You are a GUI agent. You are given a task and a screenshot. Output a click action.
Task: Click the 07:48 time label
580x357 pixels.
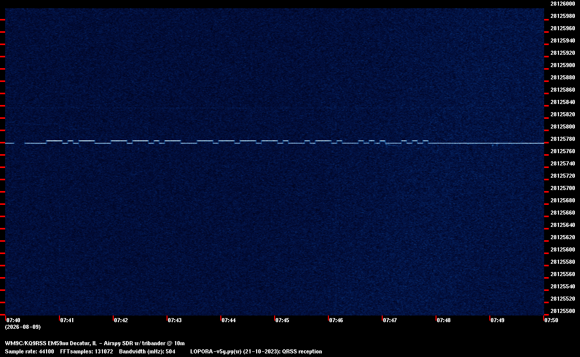444,320
